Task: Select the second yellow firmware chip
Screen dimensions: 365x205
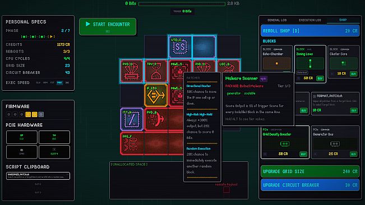Action: coord(34,114)
